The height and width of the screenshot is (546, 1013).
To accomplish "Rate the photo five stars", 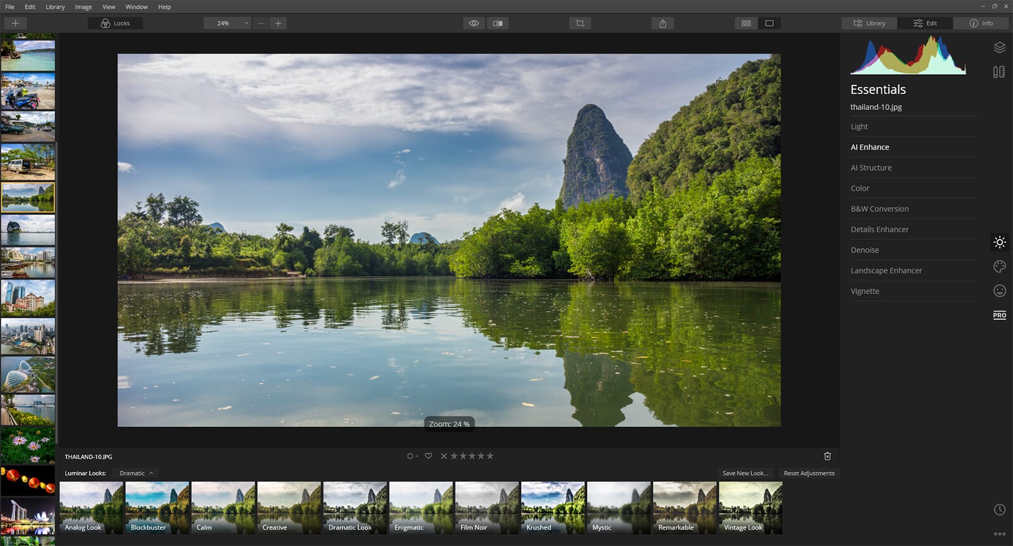I will click(x=490, y=456).
